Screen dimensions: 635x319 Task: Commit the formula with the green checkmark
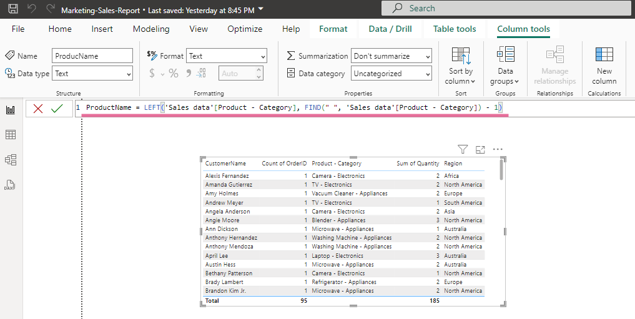57,109
